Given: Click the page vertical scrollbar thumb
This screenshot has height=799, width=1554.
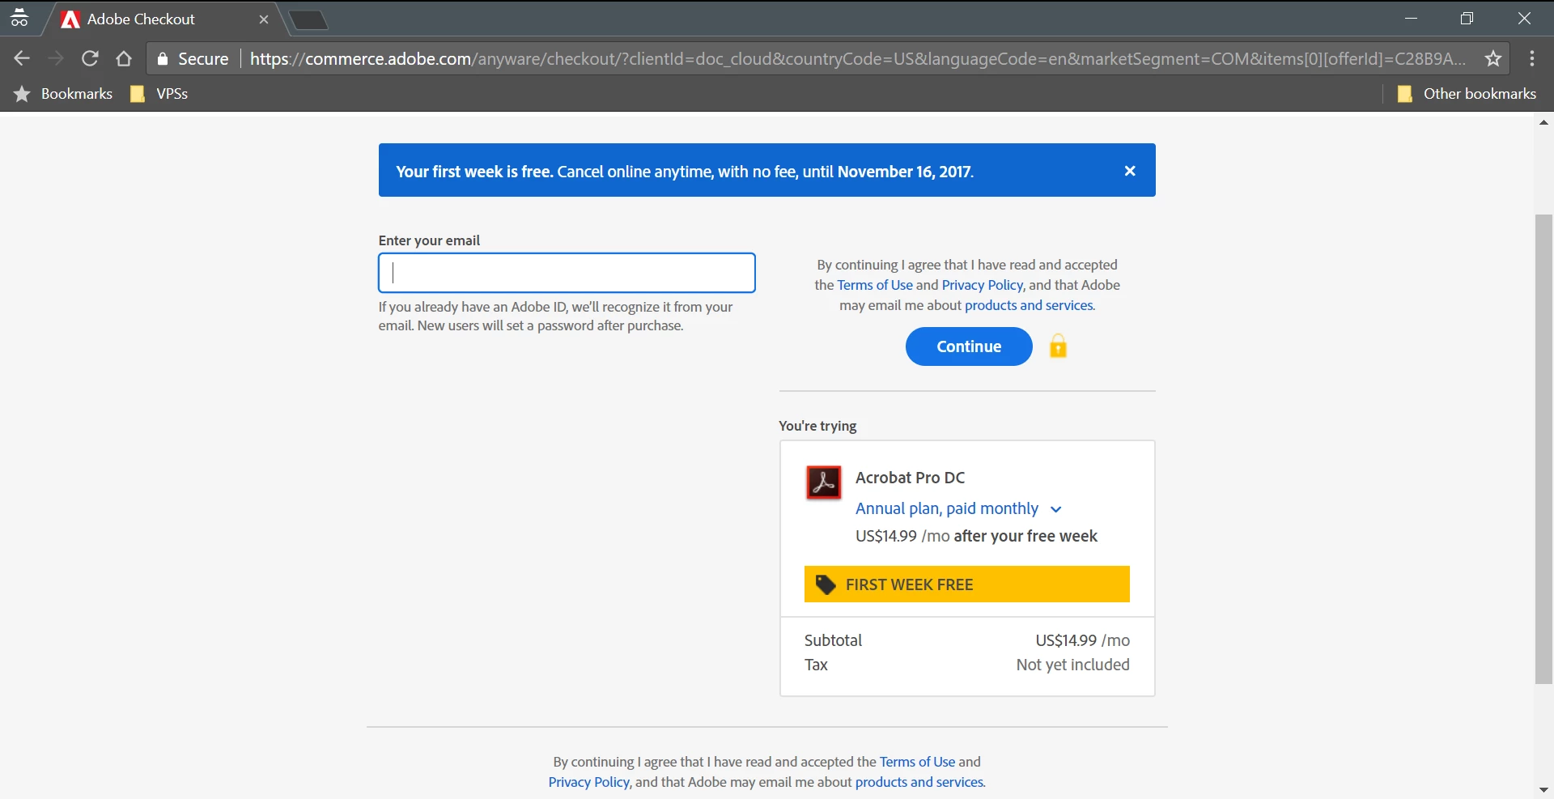Looking at the screenshot, I should pos(1543,448).
